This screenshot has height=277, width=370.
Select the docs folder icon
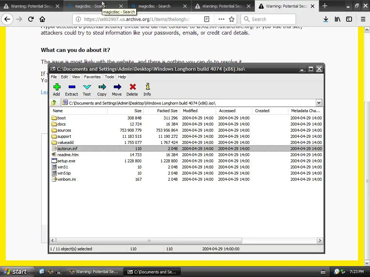point(54,124)
